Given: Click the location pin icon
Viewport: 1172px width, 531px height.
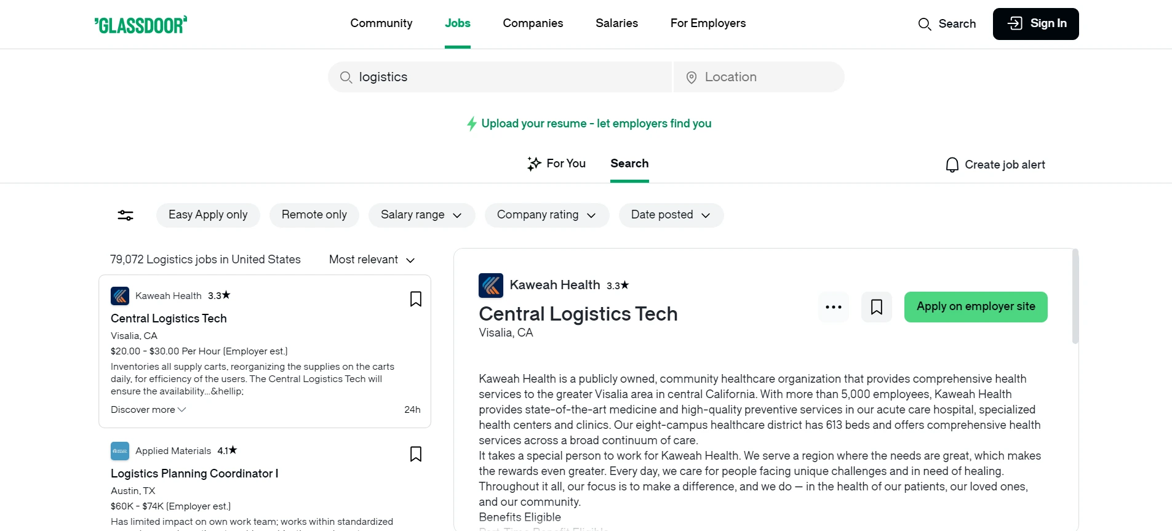Looking at the screenshot, I should point(692,78).
